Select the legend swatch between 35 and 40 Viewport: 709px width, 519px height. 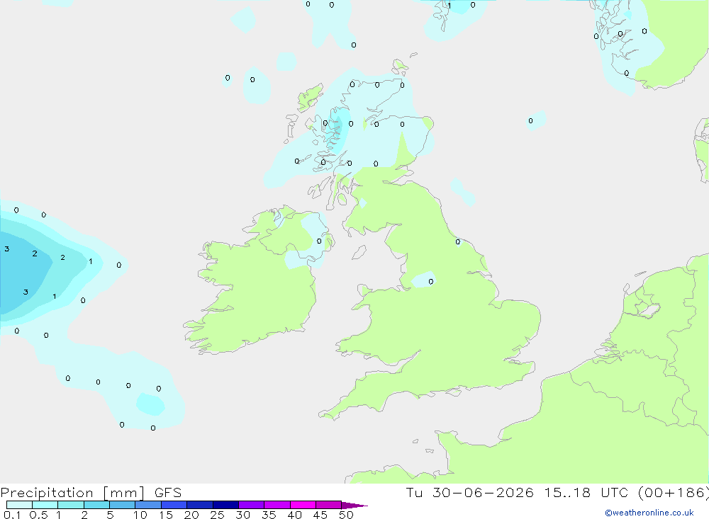[x=277, y=505]
